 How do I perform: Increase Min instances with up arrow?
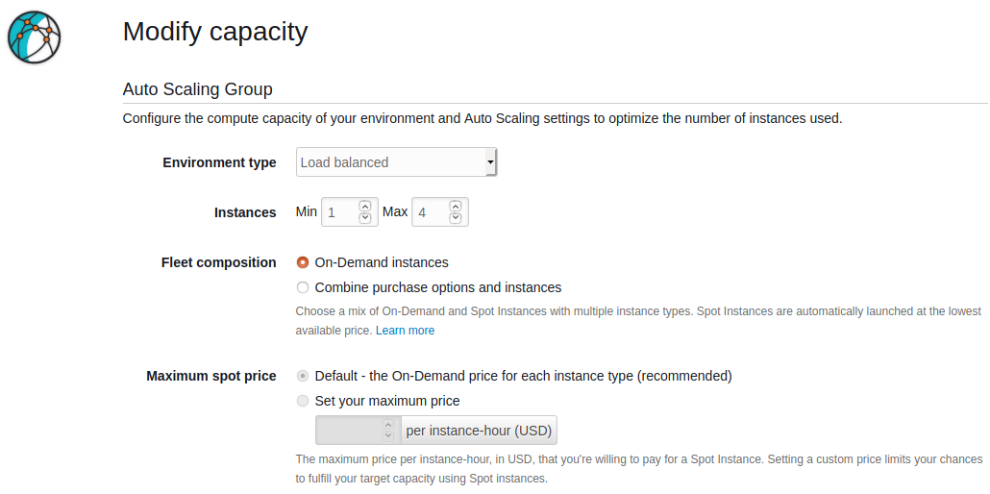click(364, 206)
